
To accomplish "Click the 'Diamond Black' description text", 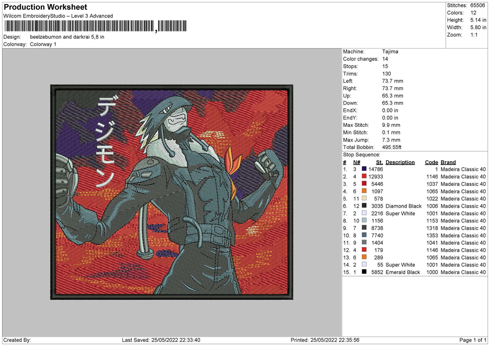I will pyautogui.click(x=403, y=206).
